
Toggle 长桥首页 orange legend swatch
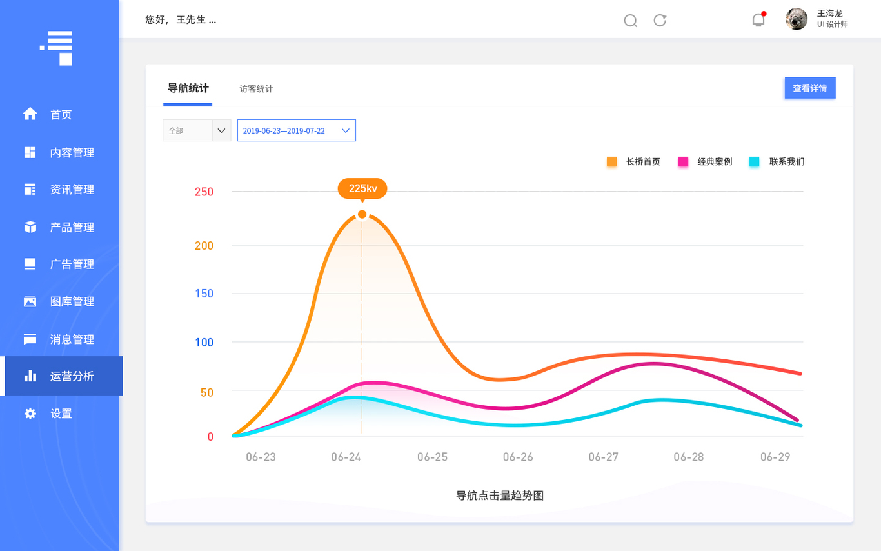(611, 162)
